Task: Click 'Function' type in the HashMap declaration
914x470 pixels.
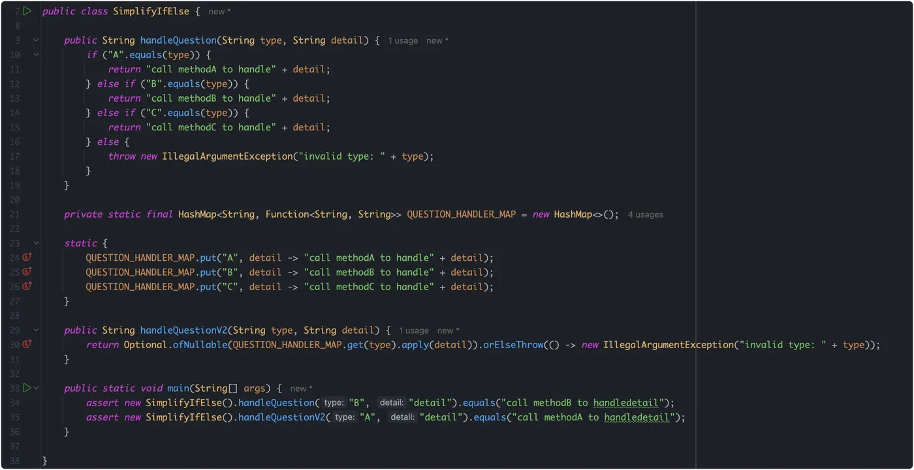Action: pos(287,214)
